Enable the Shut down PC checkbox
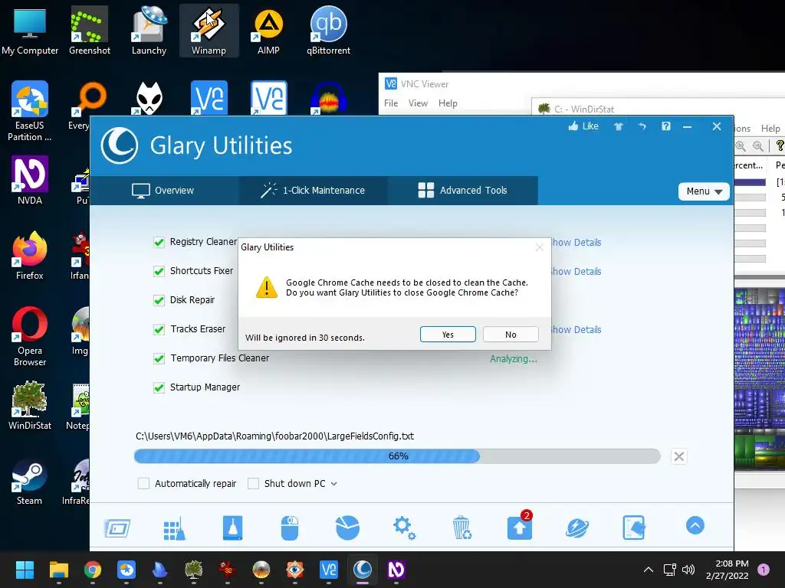This screenshot has height=588, width=785. click(x=253, y=484)
